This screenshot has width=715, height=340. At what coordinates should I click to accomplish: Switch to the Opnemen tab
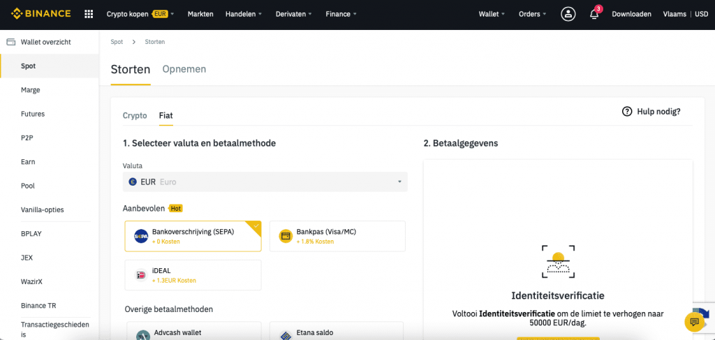pos(184,69)
